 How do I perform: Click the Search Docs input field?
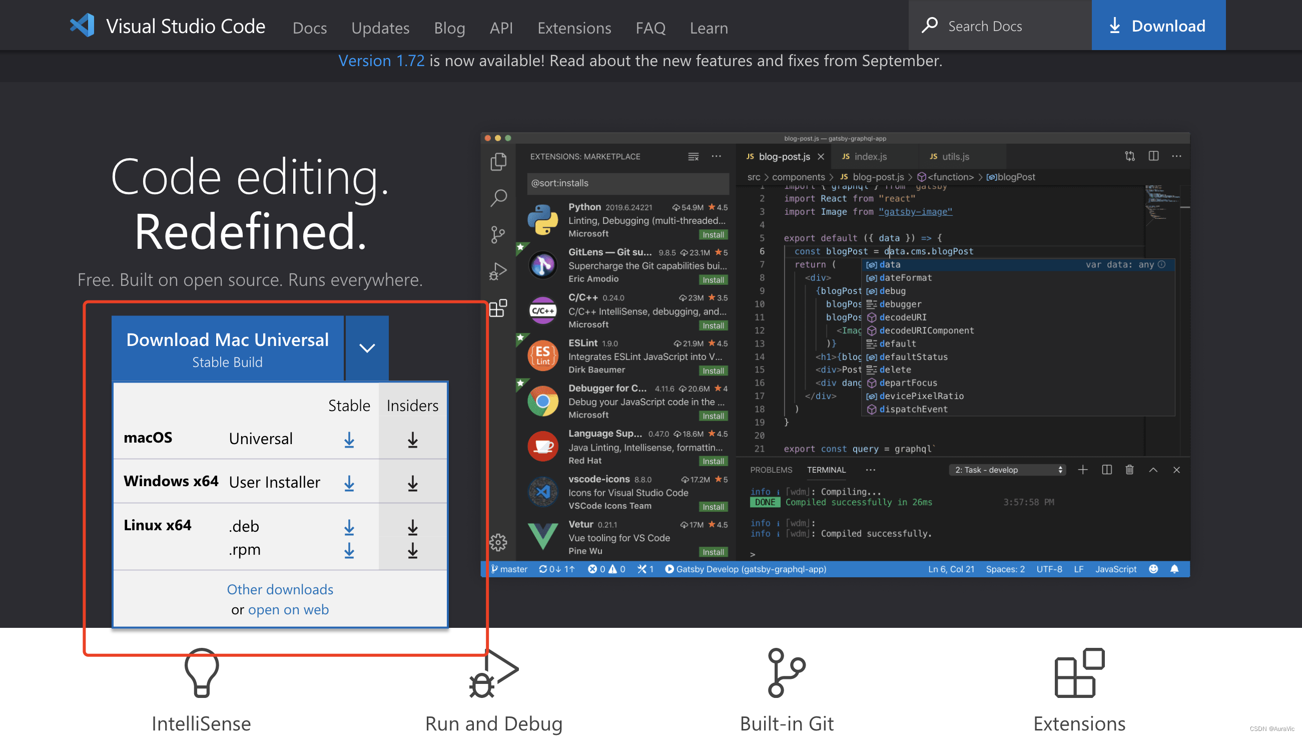click(1000, 26)
